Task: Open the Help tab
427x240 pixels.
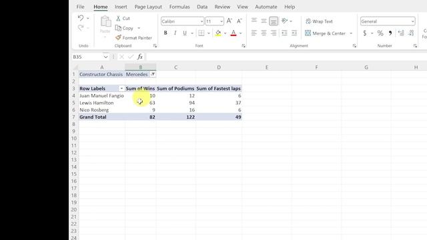Action: tap(290, 7)
